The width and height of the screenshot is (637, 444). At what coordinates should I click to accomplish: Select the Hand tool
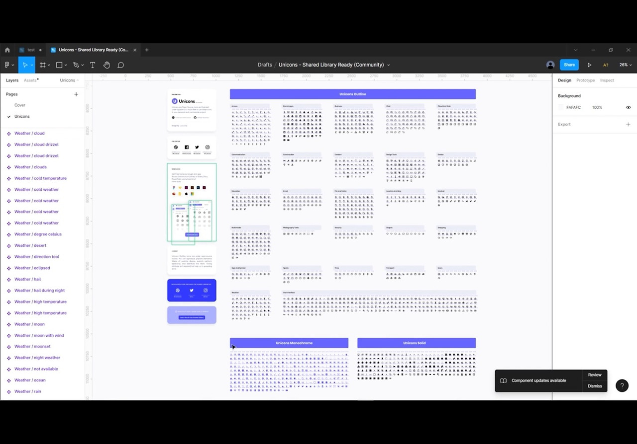[106, 65]
